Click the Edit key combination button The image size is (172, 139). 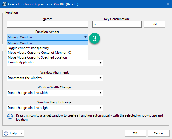click(x=154, y=24)
